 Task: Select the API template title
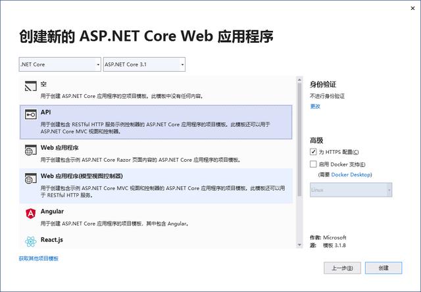[45, 112]
